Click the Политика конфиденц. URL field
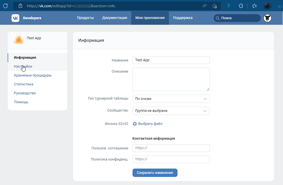This screenshot has width=283, height=185. pyautogui.click(x=171, y=159)
